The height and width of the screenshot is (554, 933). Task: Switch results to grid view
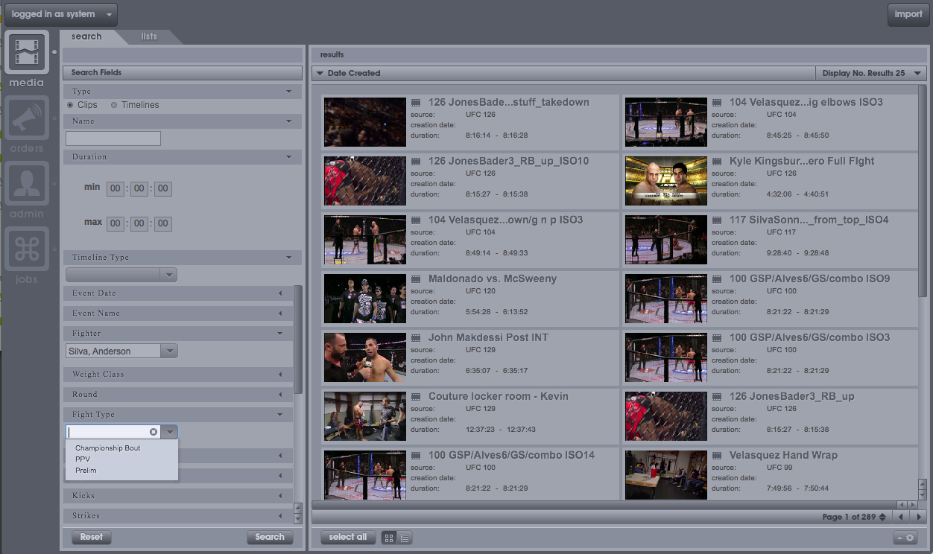tap(389, 538)
